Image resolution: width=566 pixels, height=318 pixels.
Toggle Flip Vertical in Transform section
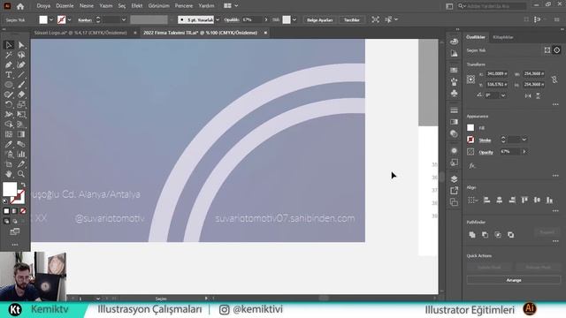pyautogui.click(x=538, y=95)
